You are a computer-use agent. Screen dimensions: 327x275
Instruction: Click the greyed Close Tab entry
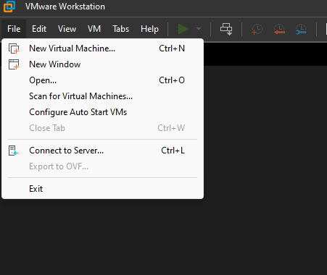102,128
